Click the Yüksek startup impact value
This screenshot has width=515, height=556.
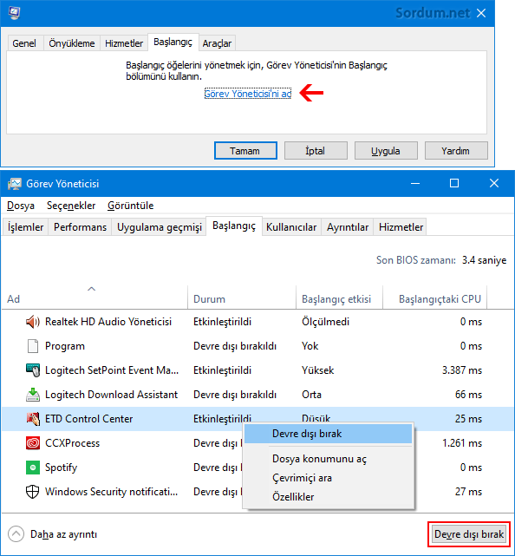coord(317,370)
